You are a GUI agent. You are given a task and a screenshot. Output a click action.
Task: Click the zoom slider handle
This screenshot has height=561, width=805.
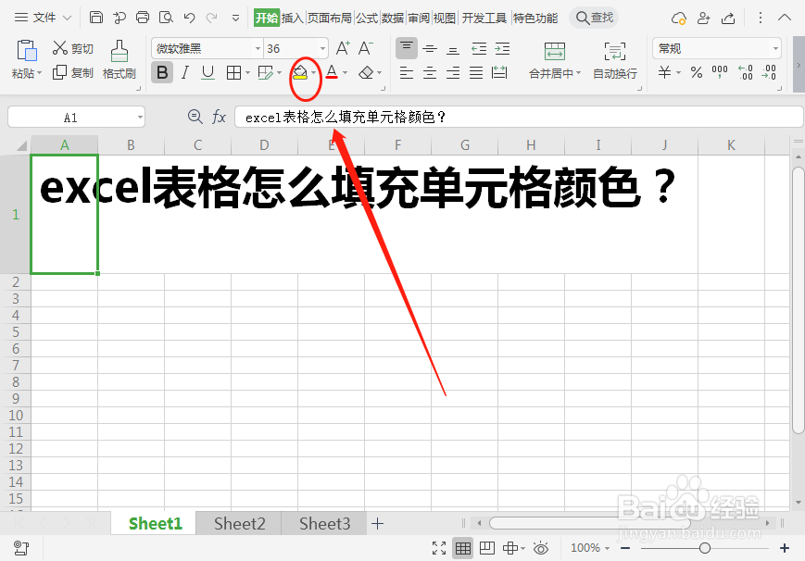point(704,548)
